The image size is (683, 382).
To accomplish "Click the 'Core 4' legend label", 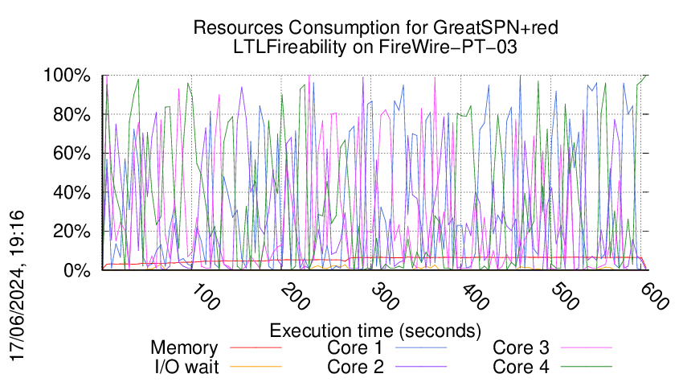I will coord(521,367).
